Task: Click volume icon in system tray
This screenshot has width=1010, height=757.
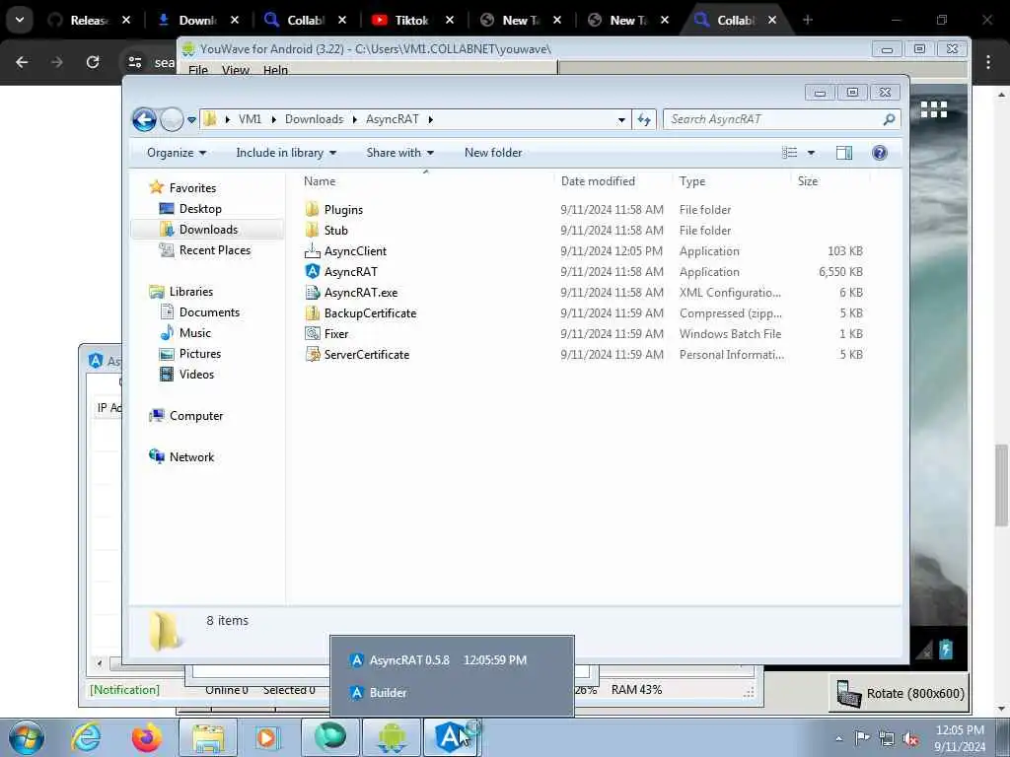Action: tap(910, 738)
